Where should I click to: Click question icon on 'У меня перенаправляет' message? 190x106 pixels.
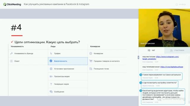140,75
